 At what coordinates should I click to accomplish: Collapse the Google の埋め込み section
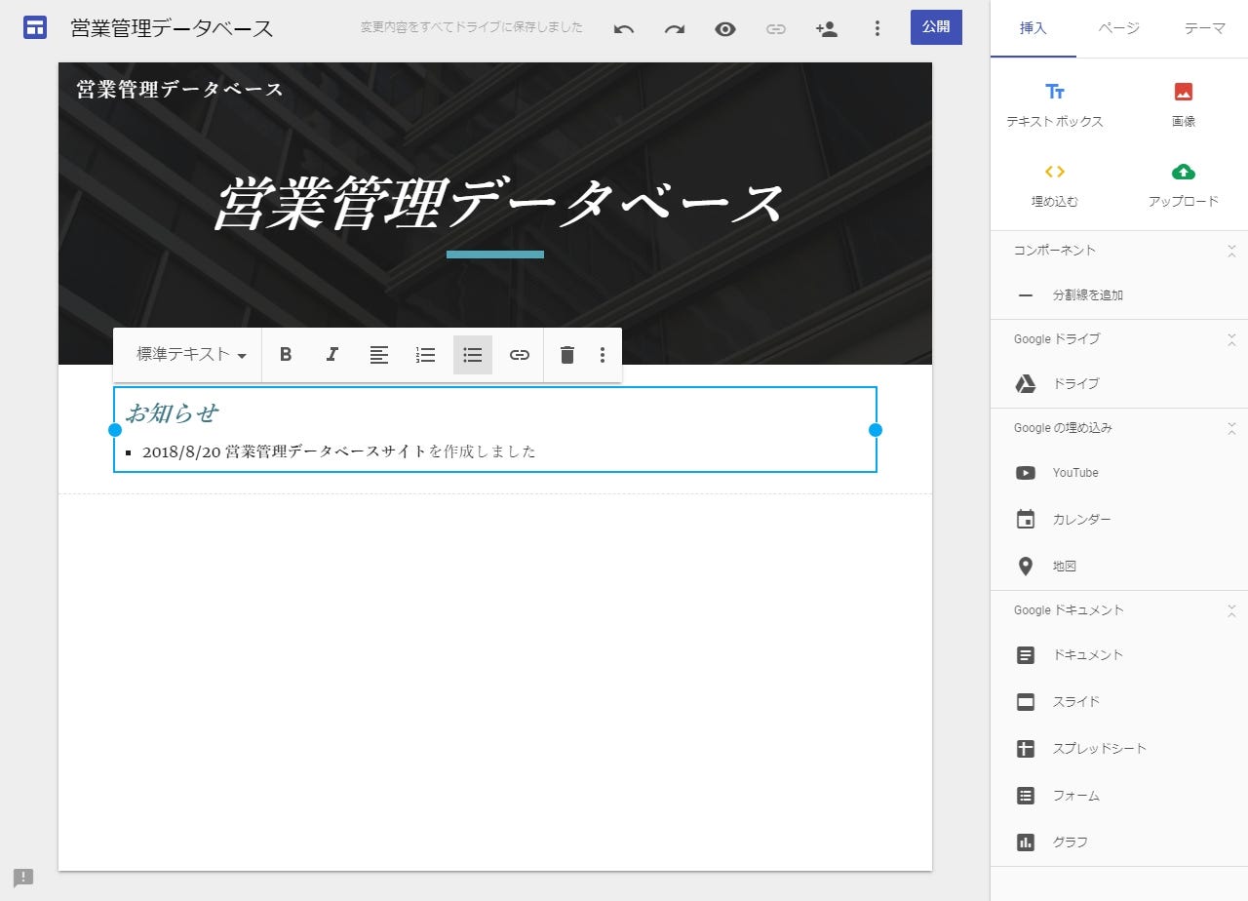(x=1231, y=428)
